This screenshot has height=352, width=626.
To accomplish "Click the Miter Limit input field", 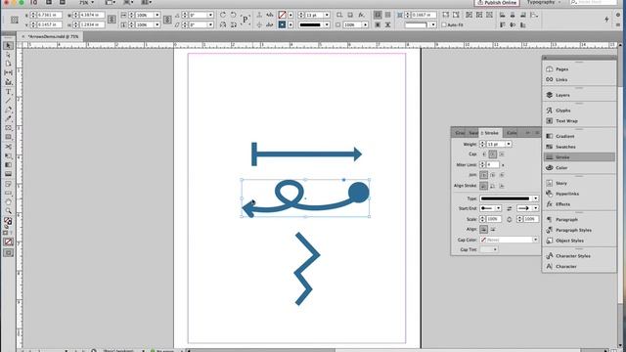I will pyautogui.click(x=493, y=164).
